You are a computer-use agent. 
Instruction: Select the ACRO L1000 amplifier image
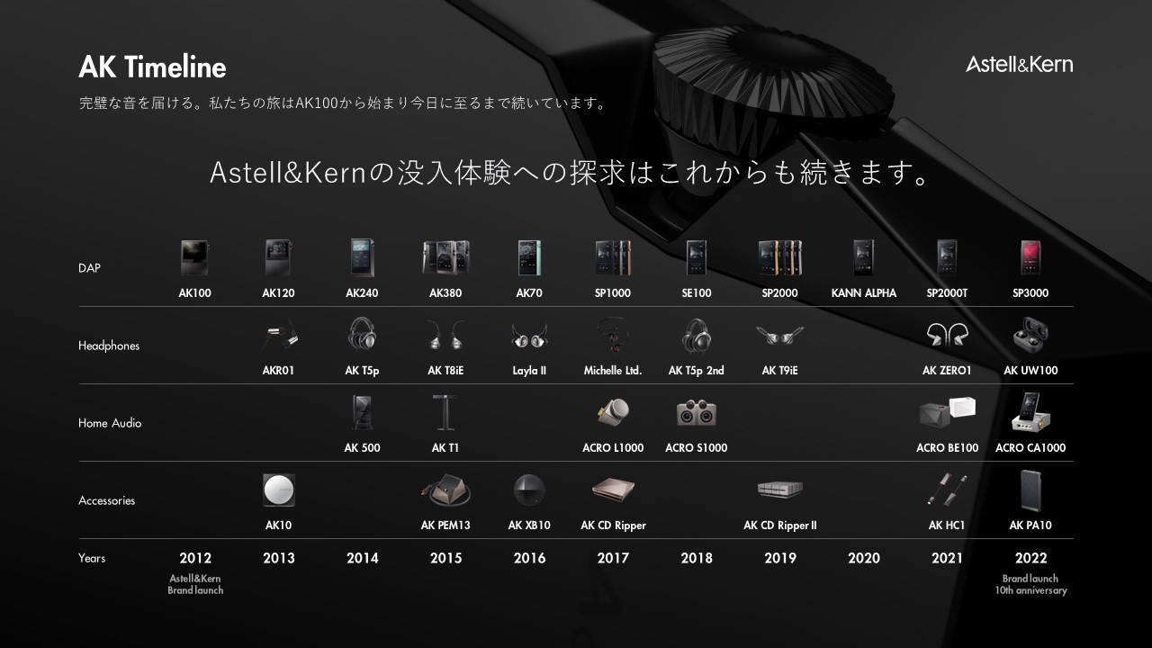[613, 413]
